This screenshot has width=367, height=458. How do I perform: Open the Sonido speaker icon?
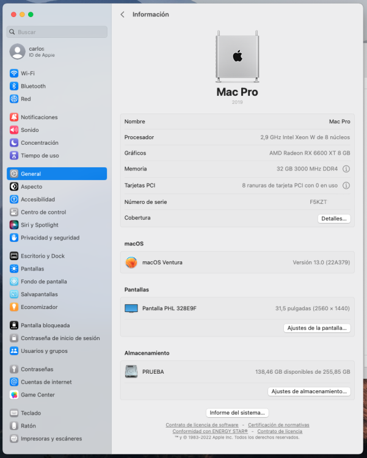click(x=13, y=129)
